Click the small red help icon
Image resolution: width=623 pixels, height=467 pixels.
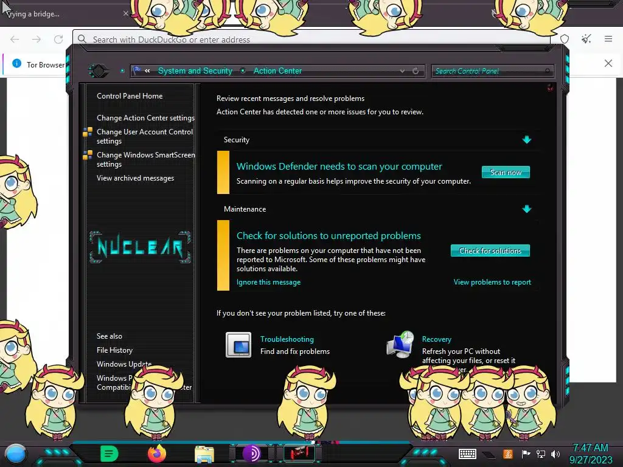[x=550, y=88]
